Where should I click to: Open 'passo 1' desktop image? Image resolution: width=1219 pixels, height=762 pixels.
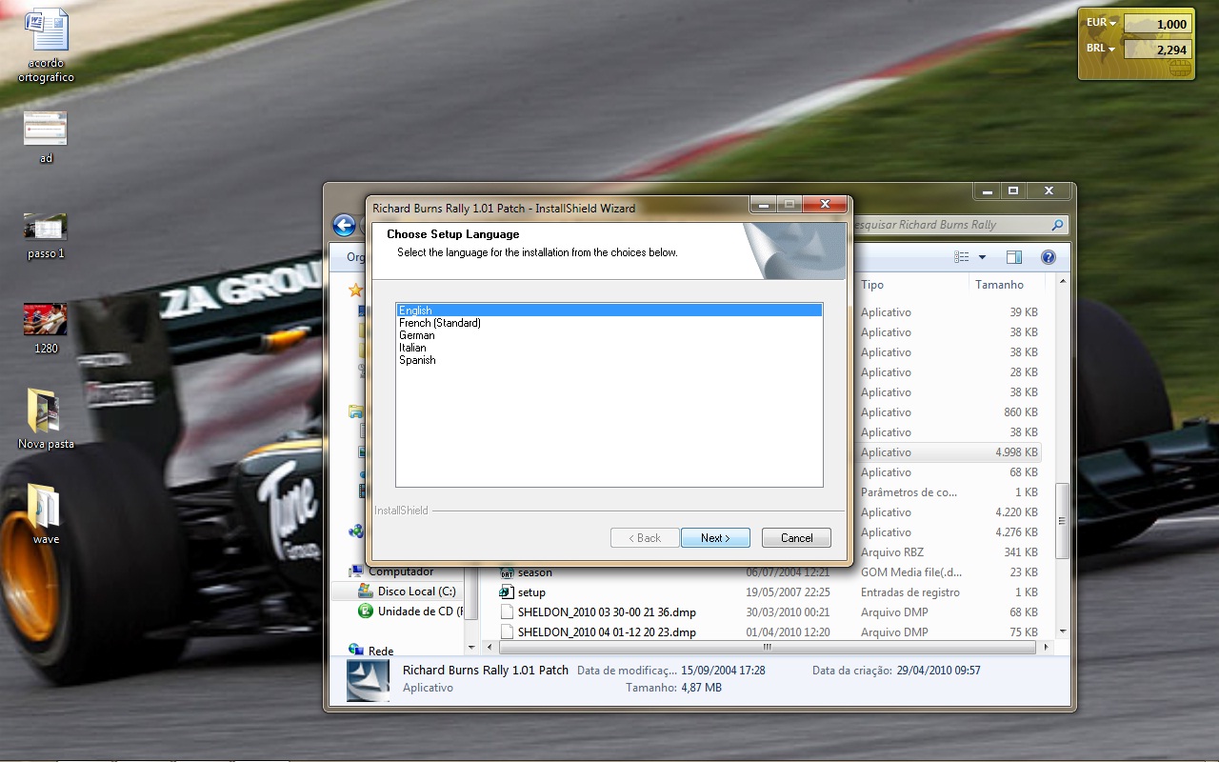tap(46, 235)
